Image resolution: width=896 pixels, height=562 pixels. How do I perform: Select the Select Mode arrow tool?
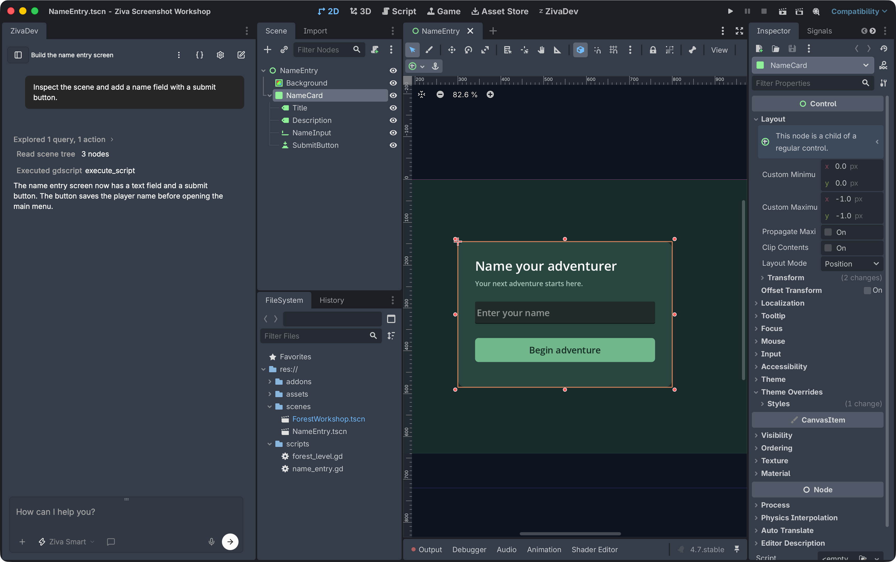(412, 50)
